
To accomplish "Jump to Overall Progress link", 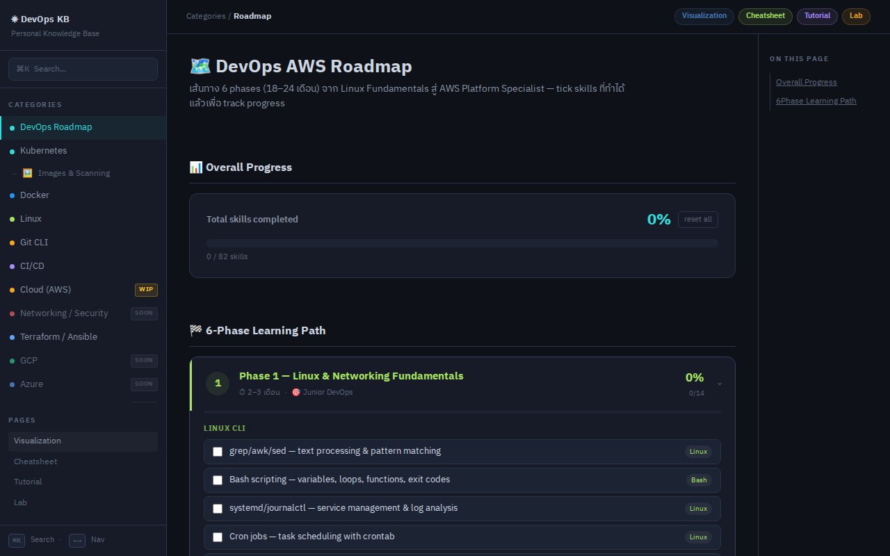I will [807, 82].
